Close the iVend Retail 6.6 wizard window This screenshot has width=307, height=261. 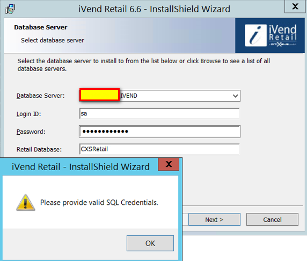point(295,6)
